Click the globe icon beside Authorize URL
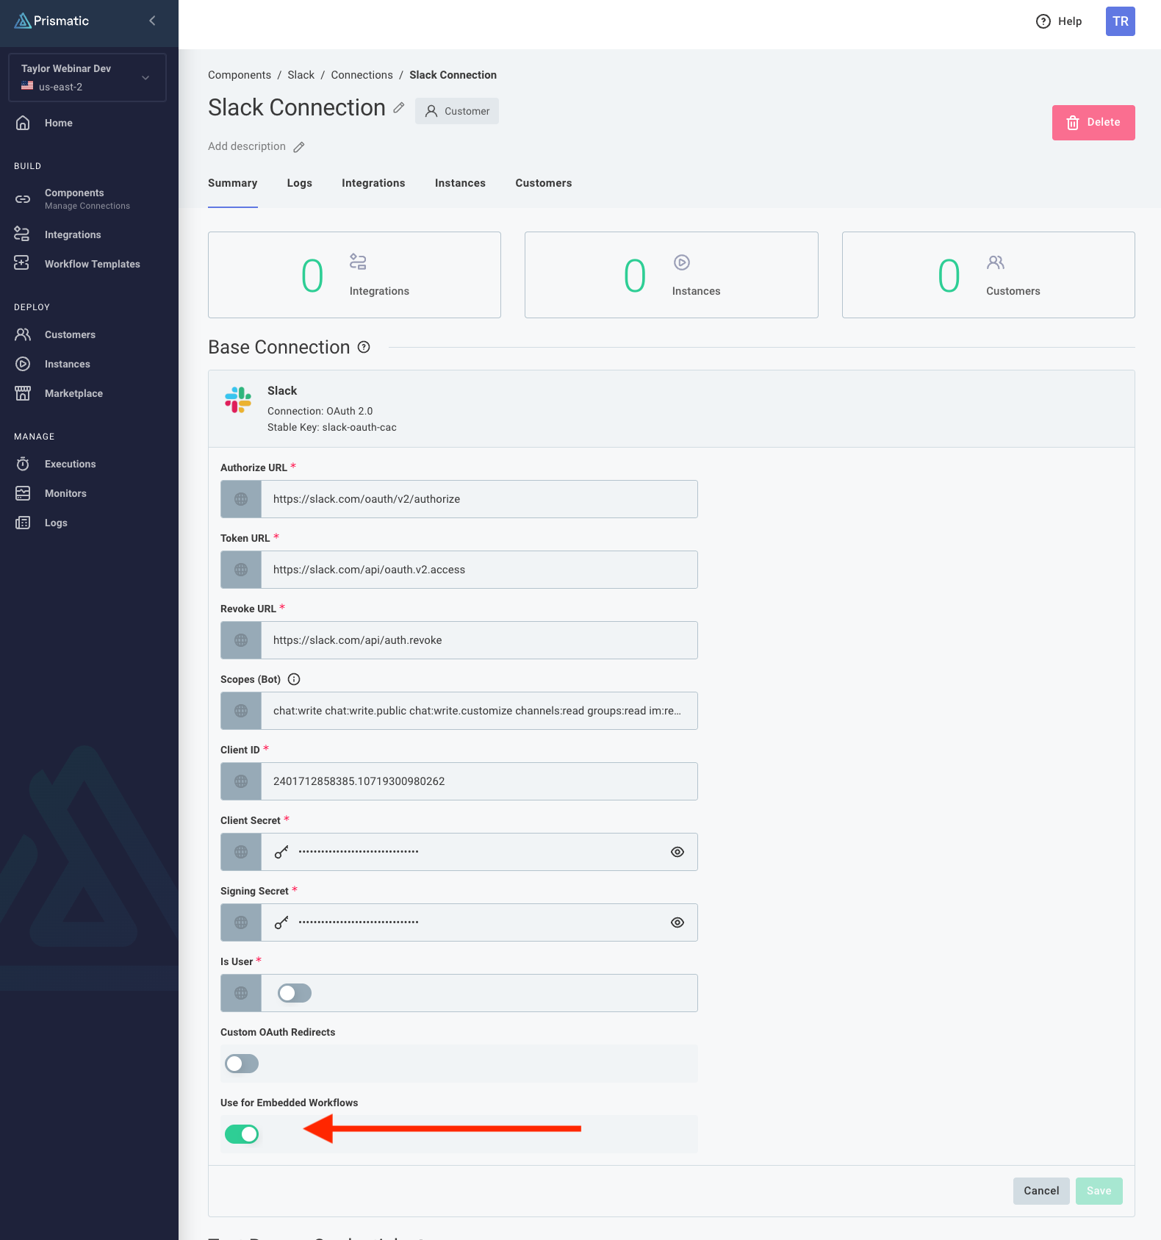 (241, 499)
